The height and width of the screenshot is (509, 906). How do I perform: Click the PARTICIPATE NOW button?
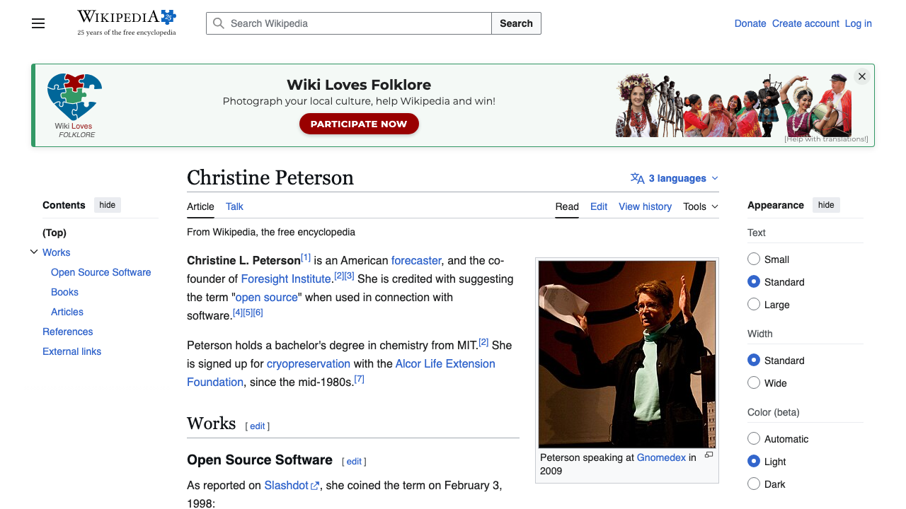click(x=359, y=124)
